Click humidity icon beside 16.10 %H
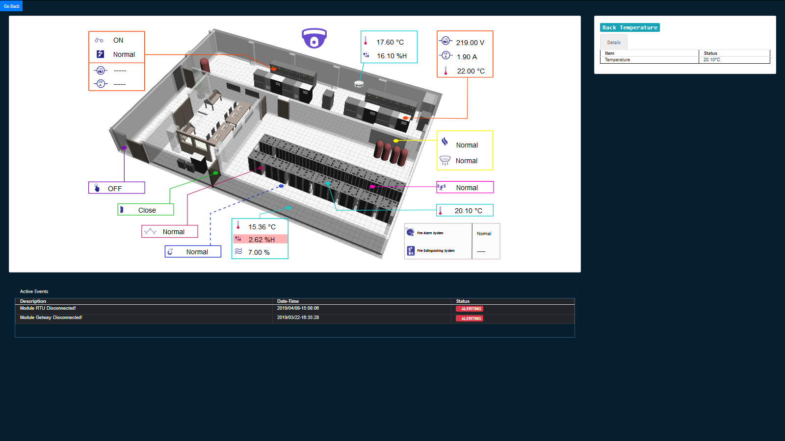This screenshot has width=785, height=441. click(366, 55)
